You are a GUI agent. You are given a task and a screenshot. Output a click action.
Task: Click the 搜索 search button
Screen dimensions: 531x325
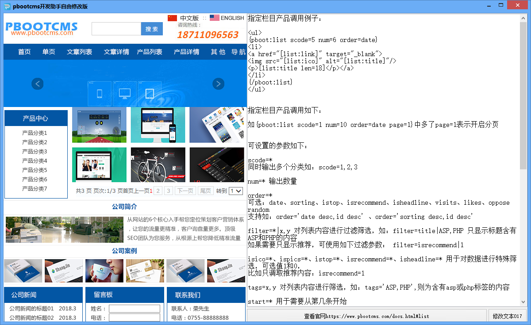pyautogui.click(x=152, y=28)
